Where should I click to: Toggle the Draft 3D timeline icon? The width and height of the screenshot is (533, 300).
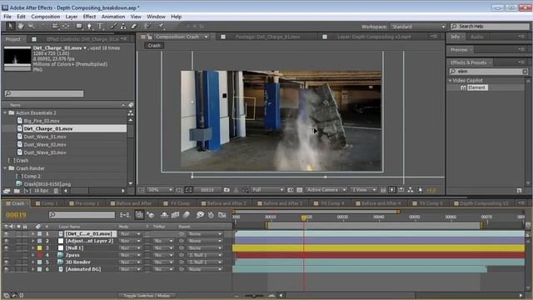click(150, 215)
